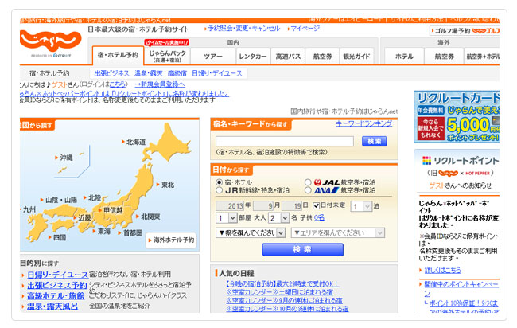Select 首都圏 region on the map
Viewport: 517px width, 328px height.
point(130,232)
